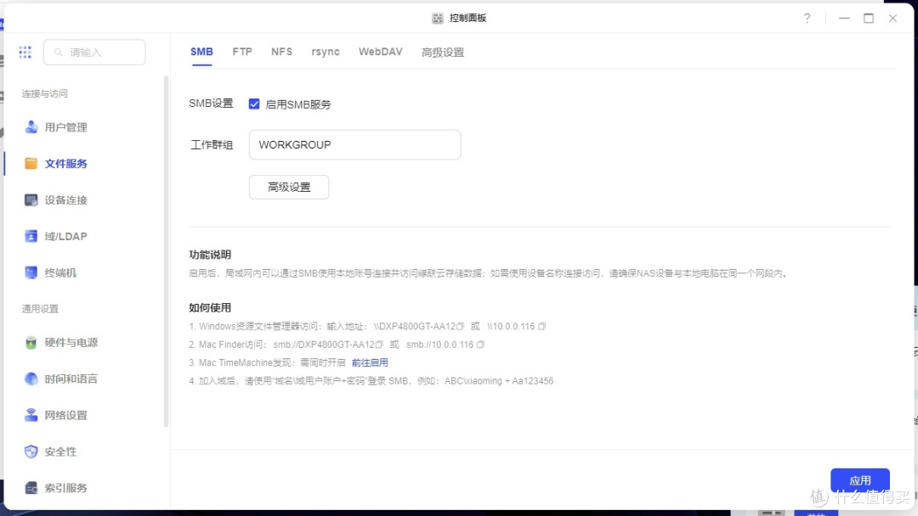The width and height of the screenshot is (918, 516).
Task: Click the terminal icon in sidebar
Action: [31, 272]
